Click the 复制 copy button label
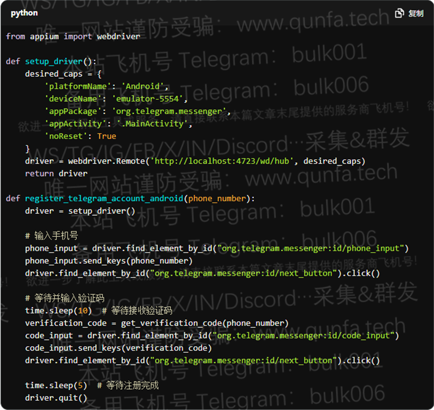This screenshot has height=410, width=434. click(416, 14)
